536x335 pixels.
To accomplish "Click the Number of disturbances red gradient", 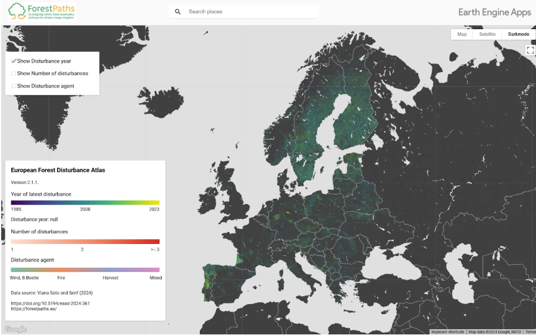I will point(85,242).
